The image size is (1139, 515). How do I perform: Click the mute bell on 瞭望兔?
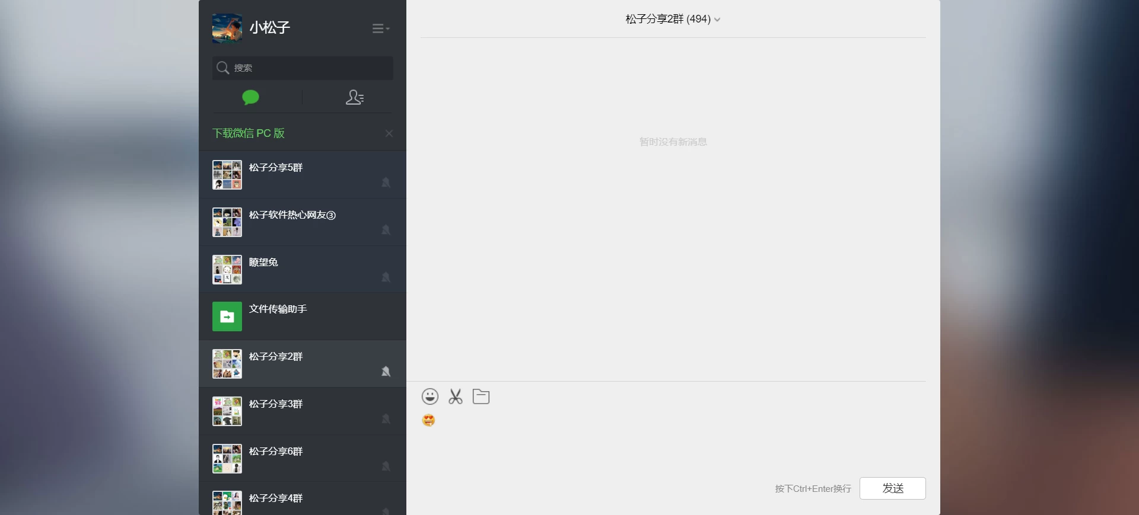(x=386, y=277)
